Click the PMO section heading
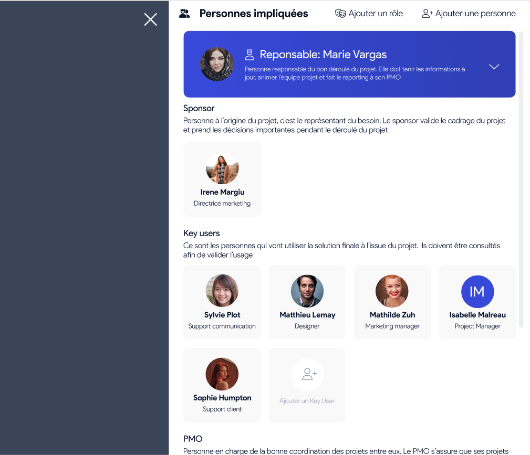The height and width of the screenshot is (455, 530). coord(193,439)
